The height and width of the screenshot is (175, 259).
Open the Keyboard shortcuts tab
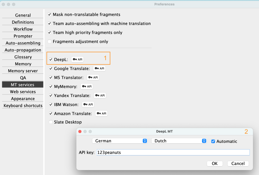pyautogui.click(x=23, y=105)
